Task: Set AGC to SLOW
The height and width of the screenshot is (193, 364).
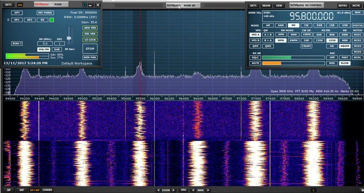Action: point(345,63)
